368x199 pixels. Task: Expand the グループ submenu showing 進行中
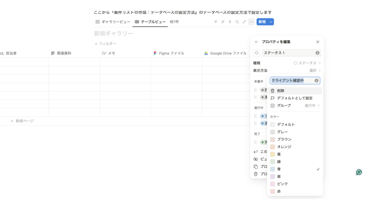click(x=295, y=105)
